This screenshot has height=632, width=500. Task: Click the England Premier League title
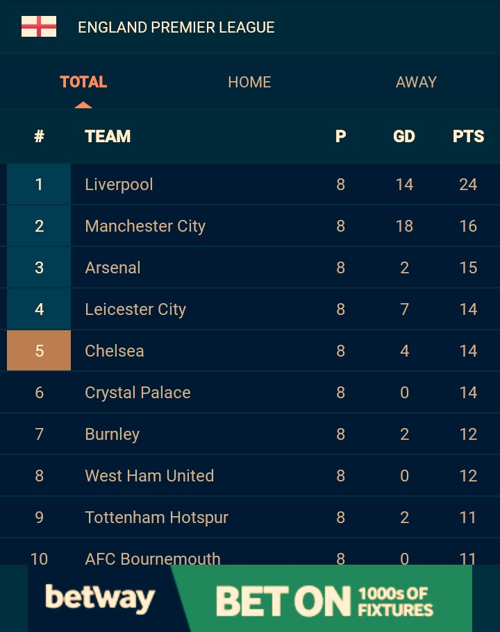tap(176, 28)
